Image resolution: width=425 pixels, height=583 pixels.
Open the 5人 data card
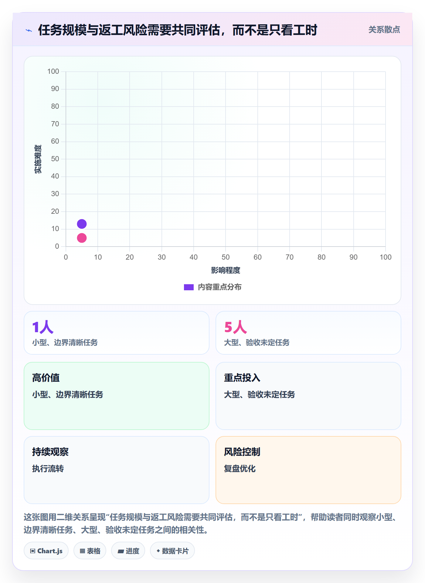point(308,333)
